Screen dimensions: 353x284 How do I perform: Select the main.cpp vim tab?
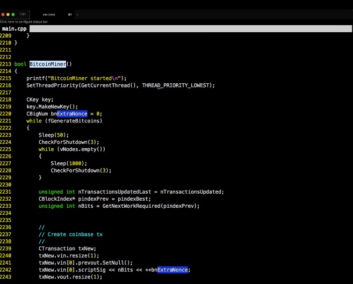15,28
